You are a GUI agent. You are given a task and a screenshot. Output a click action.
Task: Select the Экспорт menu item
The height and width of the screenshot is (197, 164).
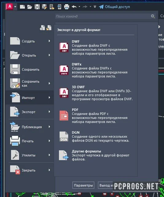(30, 112)
